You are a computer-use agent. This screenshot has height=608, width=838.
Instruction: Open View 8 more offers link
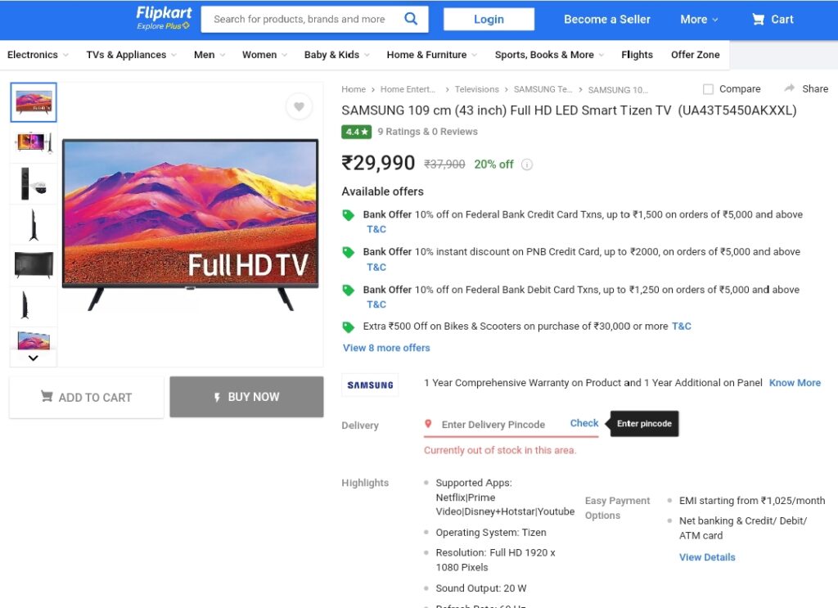point(386,348)
